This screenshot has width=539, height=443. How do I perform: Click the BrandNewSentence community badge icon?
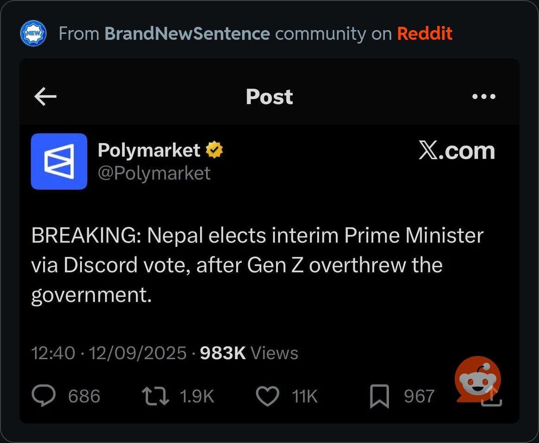(33, 34)
